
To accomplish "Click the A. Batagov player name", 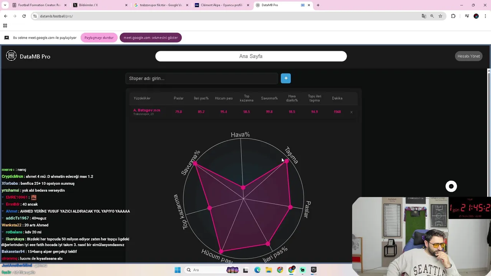I will point(143,110).
